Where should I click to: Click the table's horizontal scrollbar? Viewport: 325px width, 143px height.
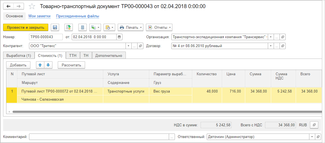162,112
